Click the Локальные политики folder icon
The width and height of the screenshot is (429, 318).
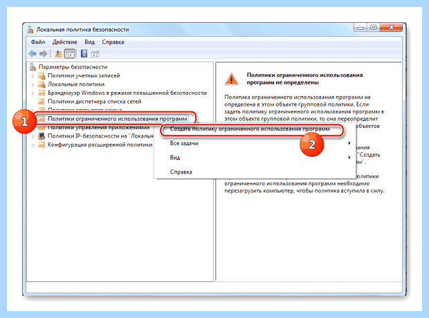42,84
